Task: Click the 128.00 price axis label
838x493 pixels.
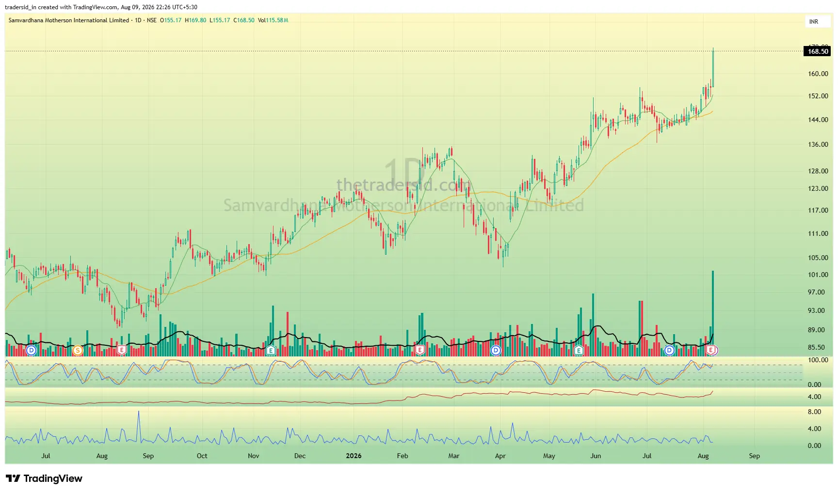Action: pyautogui.click(x=818, y=171)
